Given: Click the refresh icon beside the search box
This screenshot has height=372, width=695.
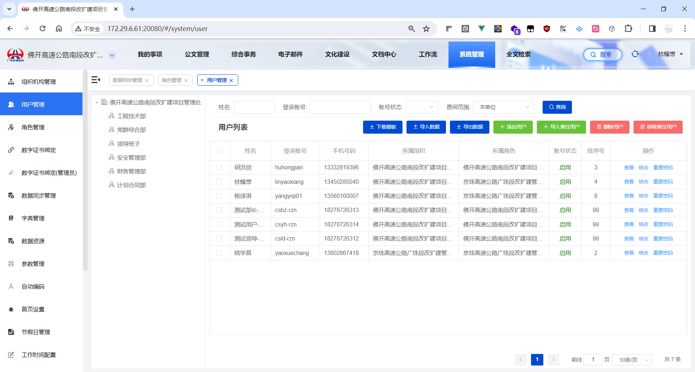Looking at the screenshot, I should (635, 54).
